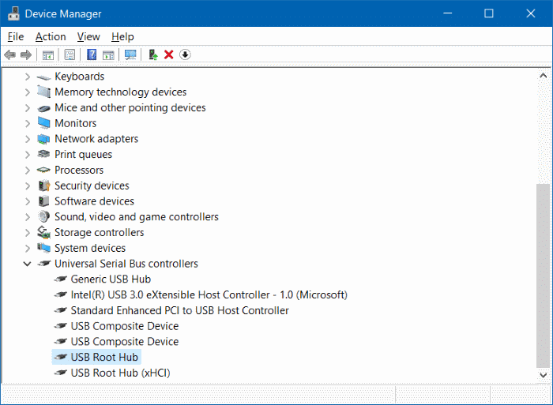553x405 pixels.
Task: Open the Action menu
Action: 51,36
